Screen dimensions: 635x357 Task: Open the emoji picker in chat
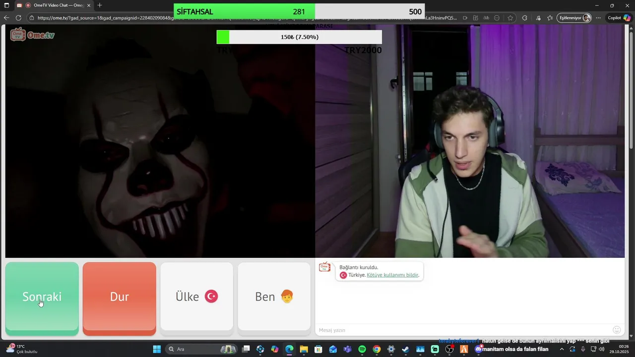[617, 330]
